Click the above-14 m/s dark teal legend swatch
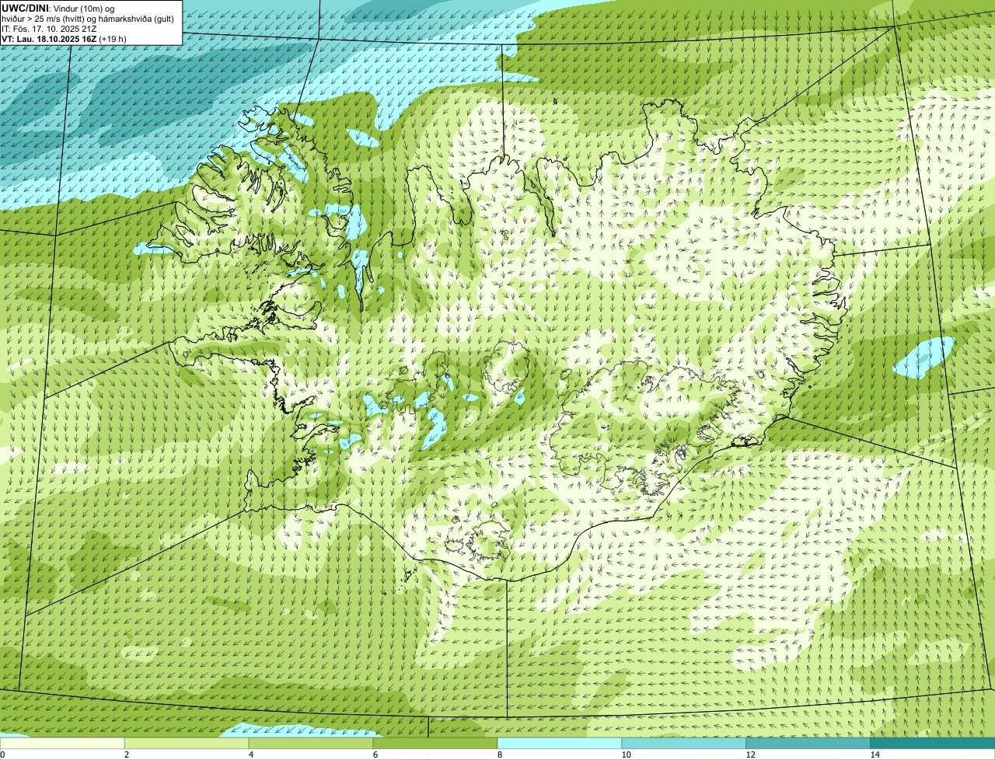This screenshot has width=995, height=760. point(933,743)
